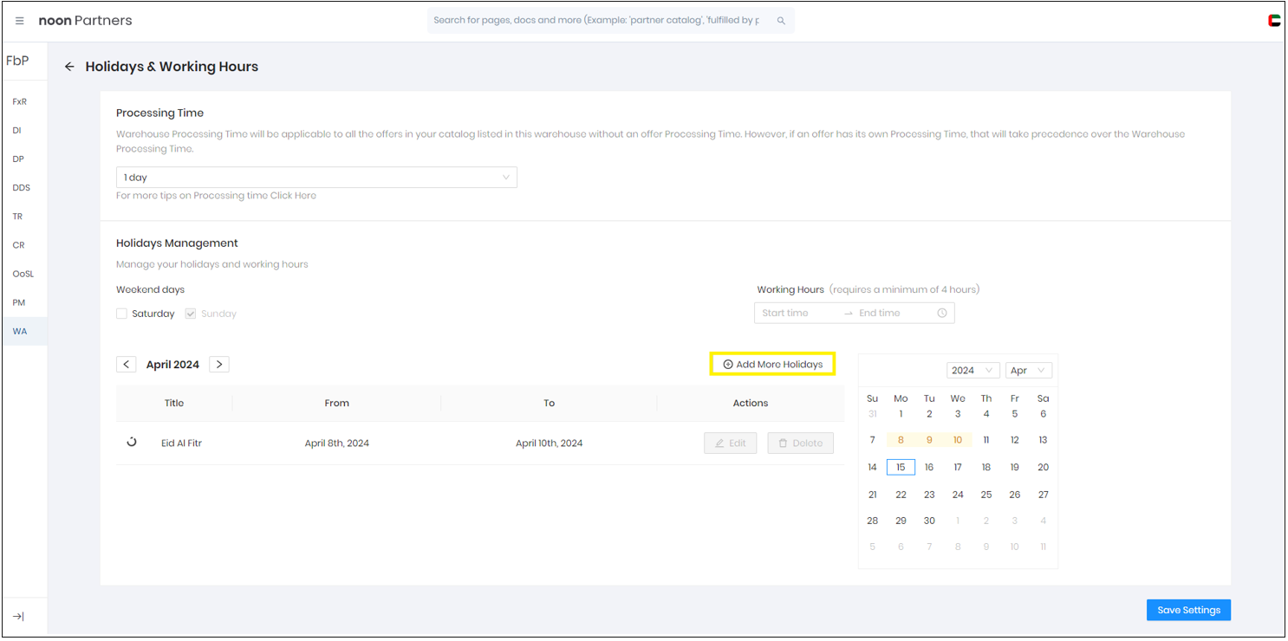Screen dimensions: 1288x641
Task: Click Delete for Eid Al Fitr holiday
Action: click(800, 444)
